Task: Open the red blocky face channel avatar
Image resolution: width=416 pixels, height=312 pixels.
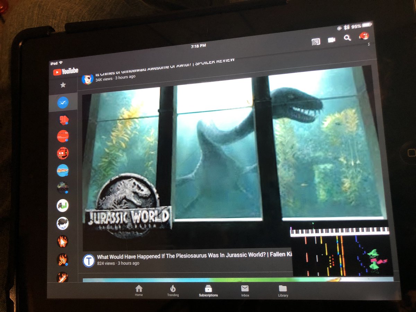Action: tap(63, 153)
